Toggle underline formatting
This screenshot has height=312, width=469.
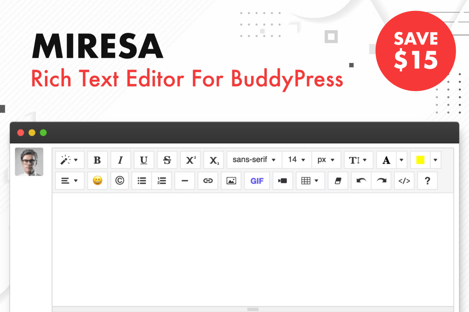[144, 160]
